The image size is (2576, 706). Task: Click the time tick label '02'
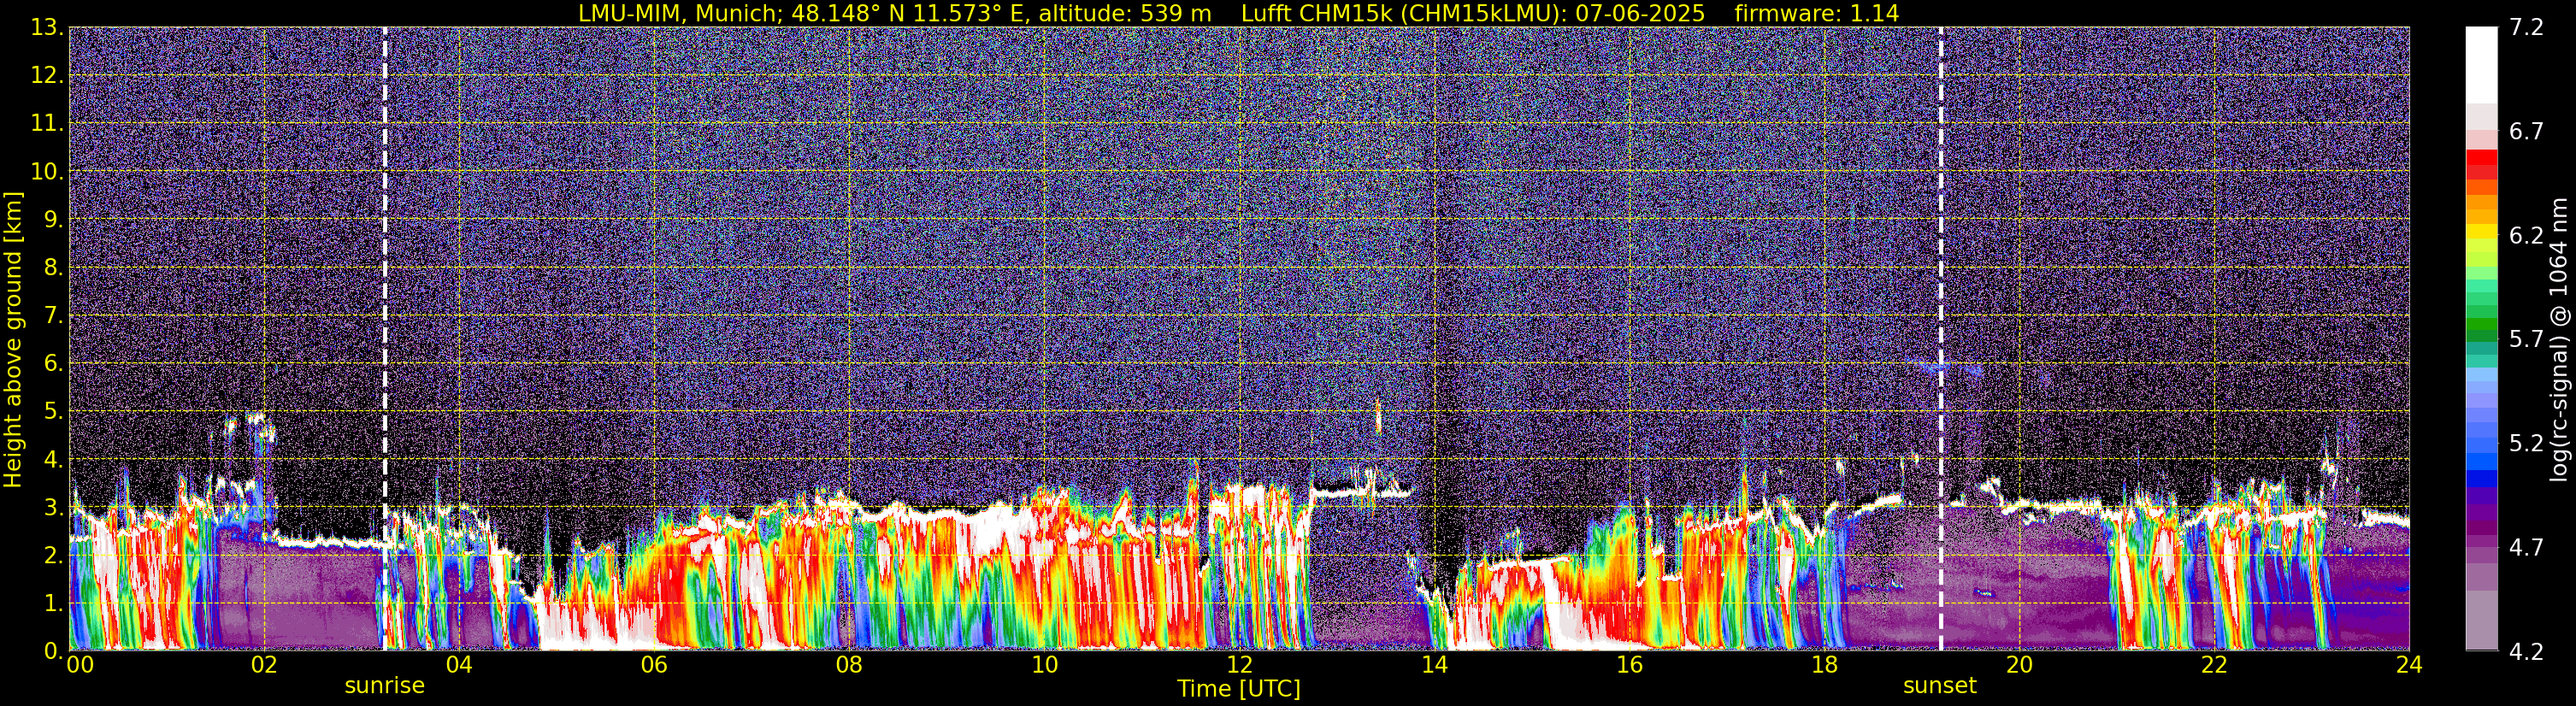point(264,665)
